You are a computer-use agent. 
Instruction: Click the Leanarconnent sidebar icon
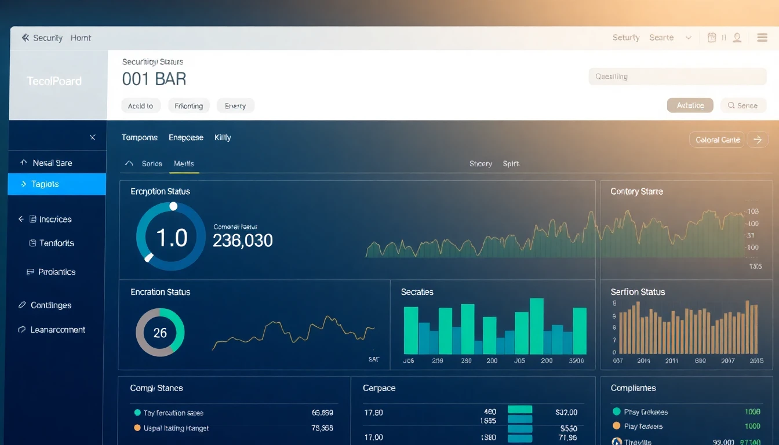(21, 329)
